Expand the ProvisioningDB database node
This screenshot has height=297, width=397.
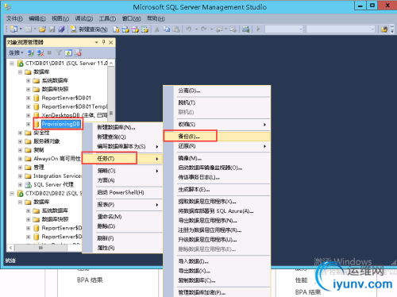(x=28, y=124)
